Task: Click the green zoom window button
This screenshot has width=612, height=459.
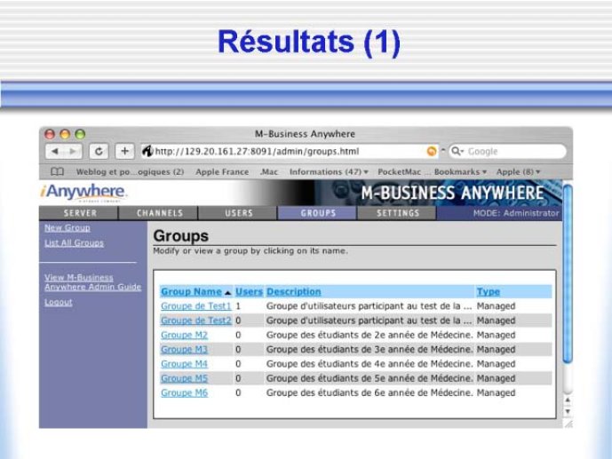Action: coord(80,134)
